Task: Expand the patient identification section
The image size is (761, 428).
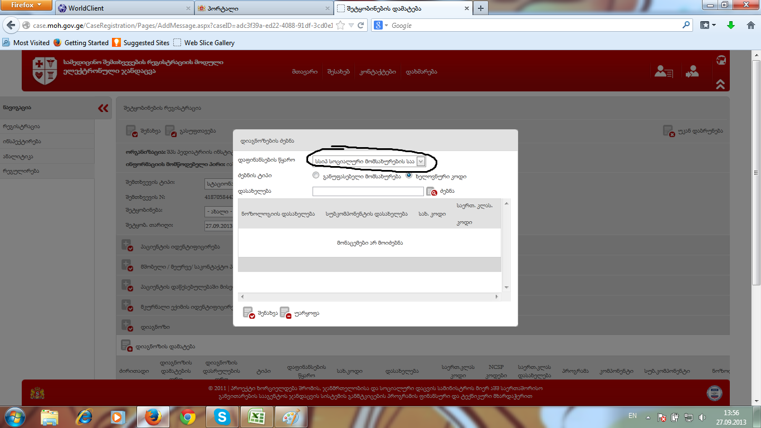Action: point(127,246)
